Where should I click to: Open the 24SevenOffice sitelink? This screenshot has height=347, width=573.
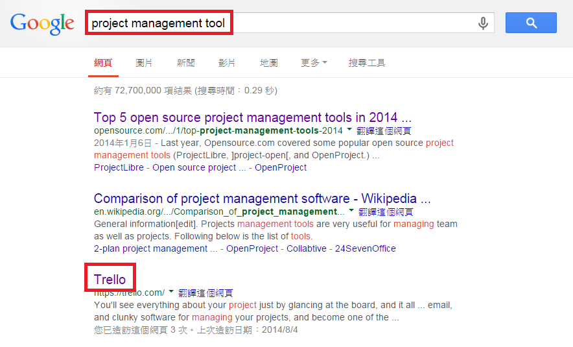pos(366,248)
